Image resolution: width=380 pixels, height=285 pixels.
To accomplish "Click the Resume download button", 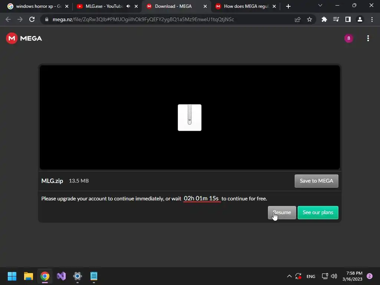I will [282, 213].
